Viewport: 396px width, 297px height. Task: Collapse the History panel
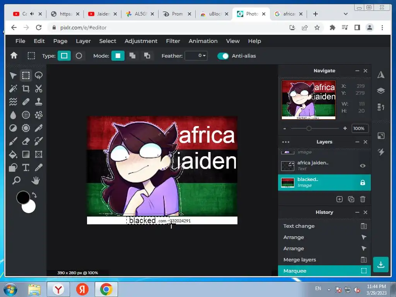[x=357, y=212]
